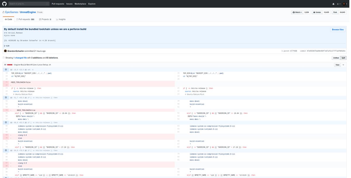The width and height of the screenshot is (351, 178).
Task: View the 24,043 forks count
Action: click(342, 12)
